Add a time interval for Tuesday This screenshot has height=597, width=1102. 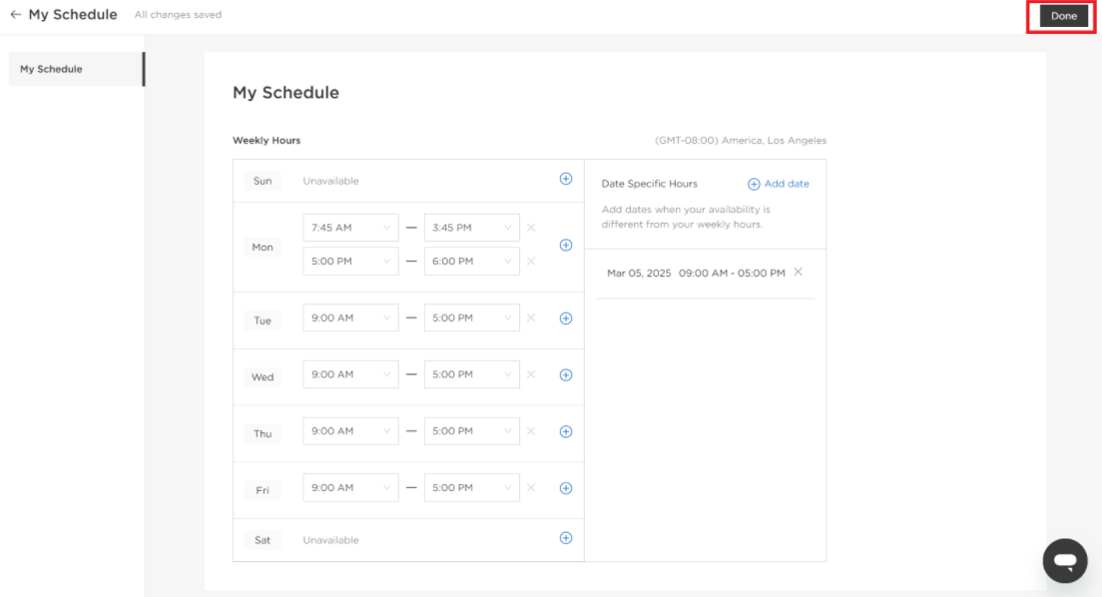(x=566, y=318)
